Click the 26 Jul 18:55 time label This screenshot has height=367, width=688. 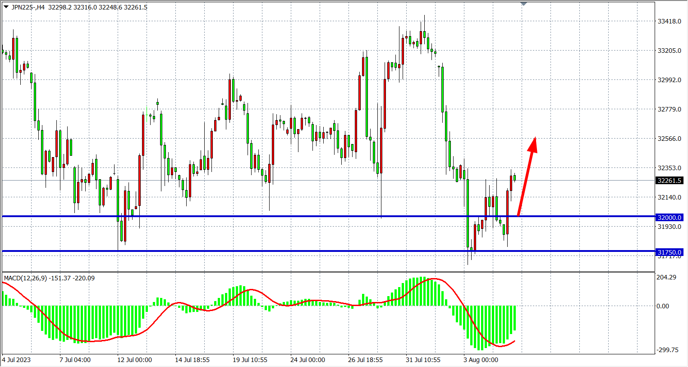click(365, 360)
